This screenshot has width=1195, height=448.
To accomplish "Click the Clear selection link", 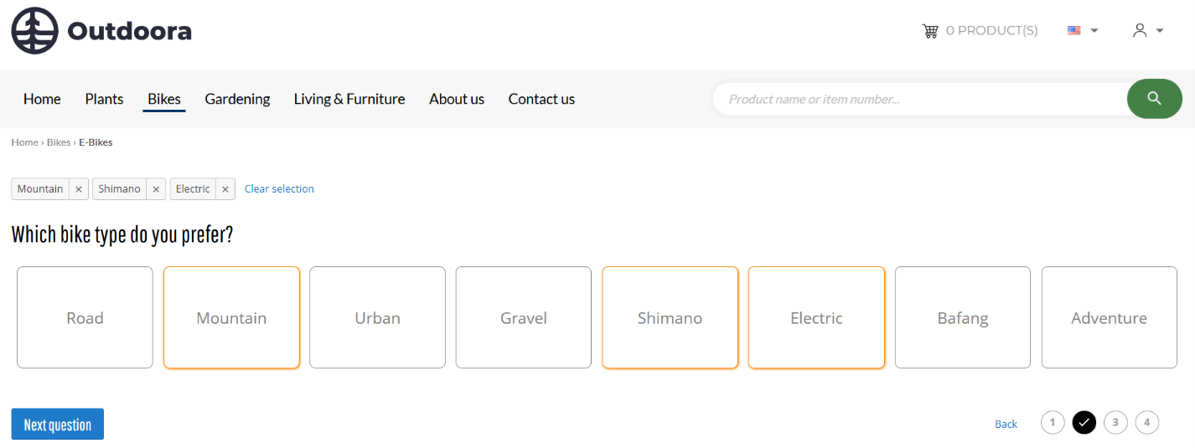I will [279, 189].
